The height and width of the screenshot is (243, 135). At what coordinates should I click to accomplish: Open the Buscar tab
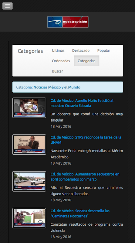point(57,71)
